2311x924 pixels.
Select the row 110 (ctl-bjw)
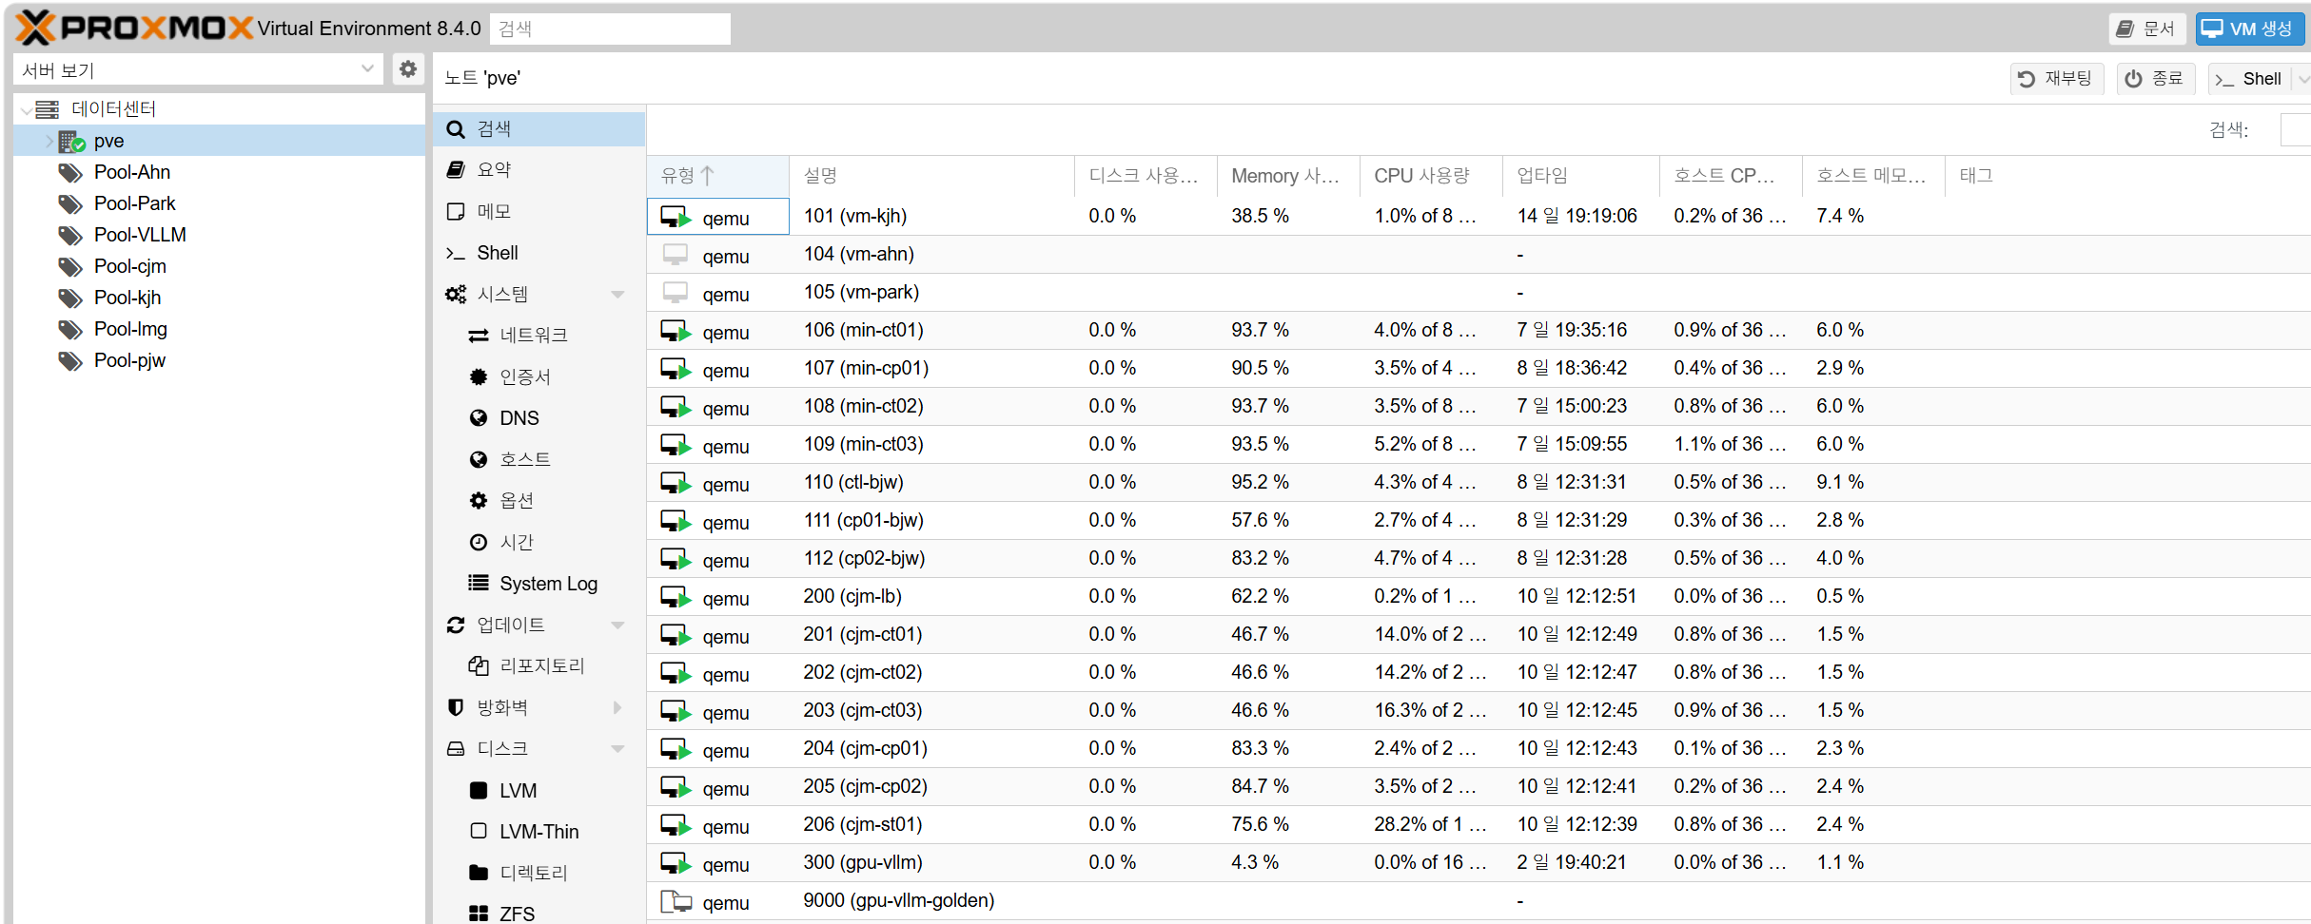tap(1479, 483)
